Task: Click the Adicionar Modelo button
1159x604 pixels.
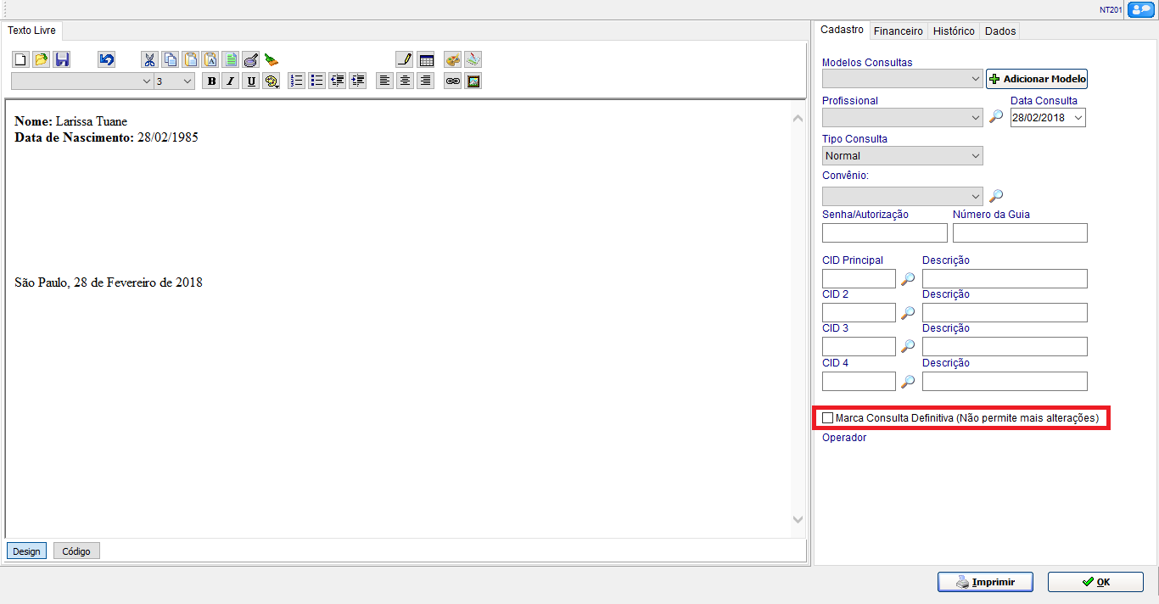Action: (1036, 79)
